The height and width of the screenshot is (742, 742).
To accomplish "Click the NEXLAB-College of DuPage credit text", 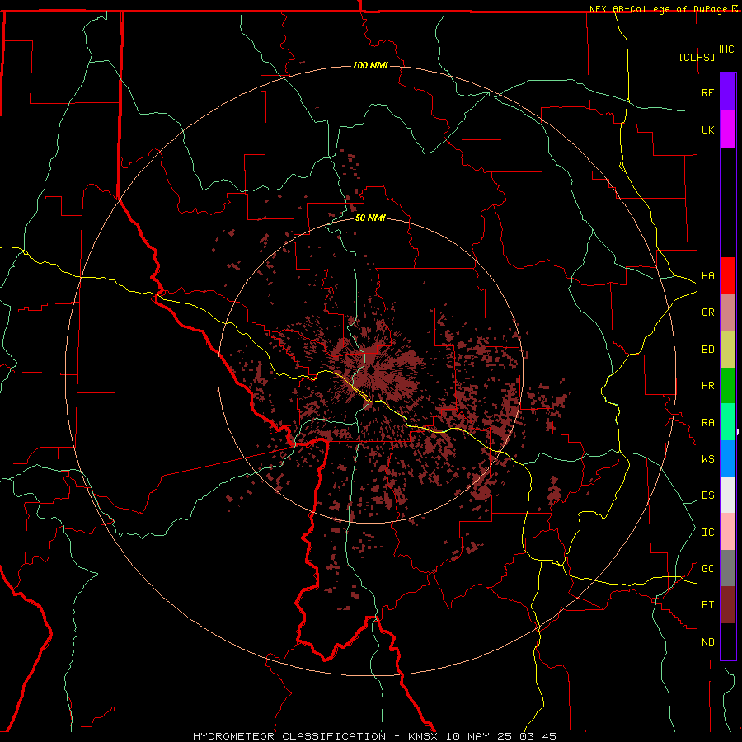I will pyautogui.click(x=660, y=9).
